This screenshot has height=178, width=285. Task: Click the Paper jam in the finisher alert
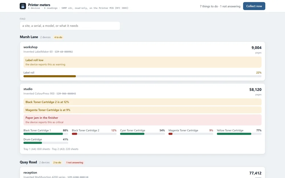pos(142,120)
